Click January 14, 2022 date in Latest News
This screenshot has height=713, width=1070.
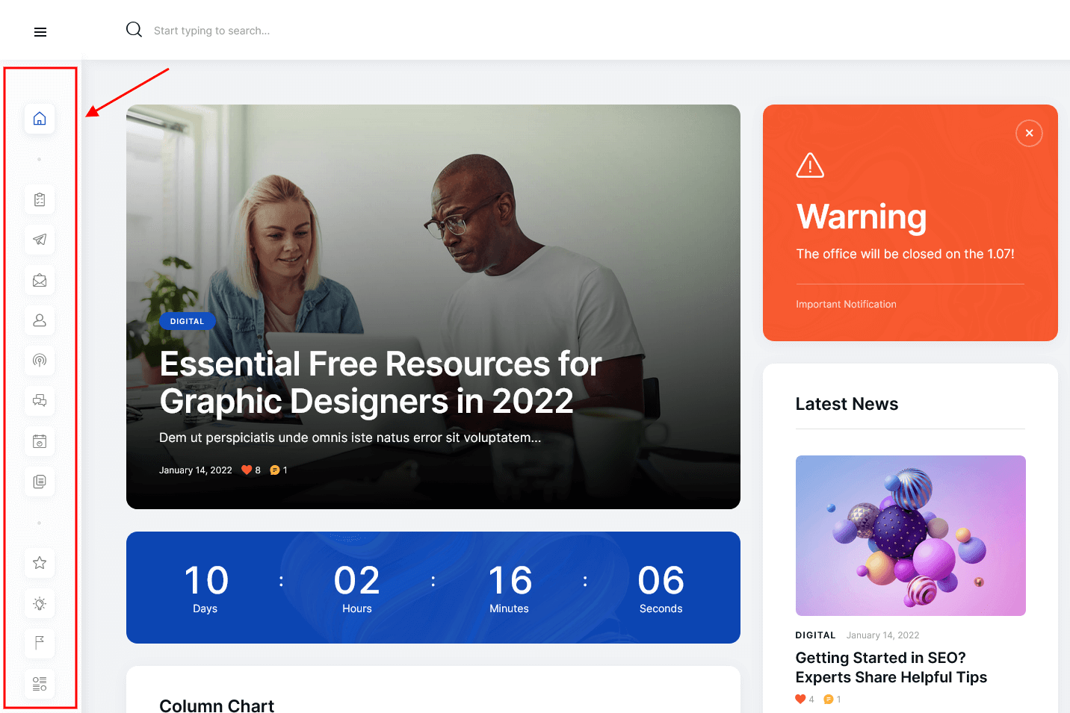coord(882,635)
